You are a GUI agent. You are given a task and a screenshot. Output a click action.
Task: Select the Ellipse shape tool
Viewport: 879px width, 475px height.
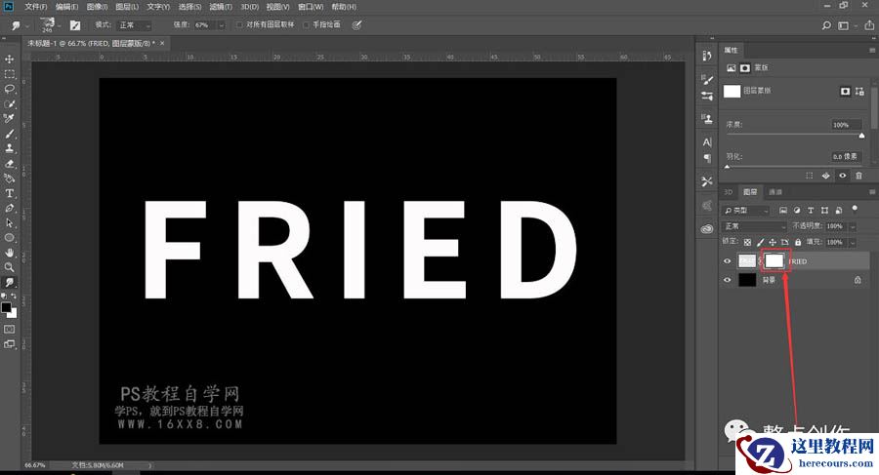[x=10, y=238]
